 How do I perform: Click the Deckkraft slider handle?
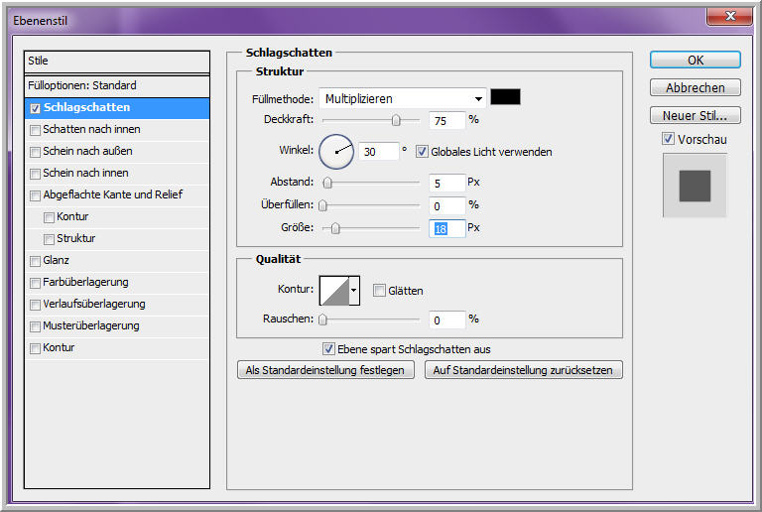[396, 120]
